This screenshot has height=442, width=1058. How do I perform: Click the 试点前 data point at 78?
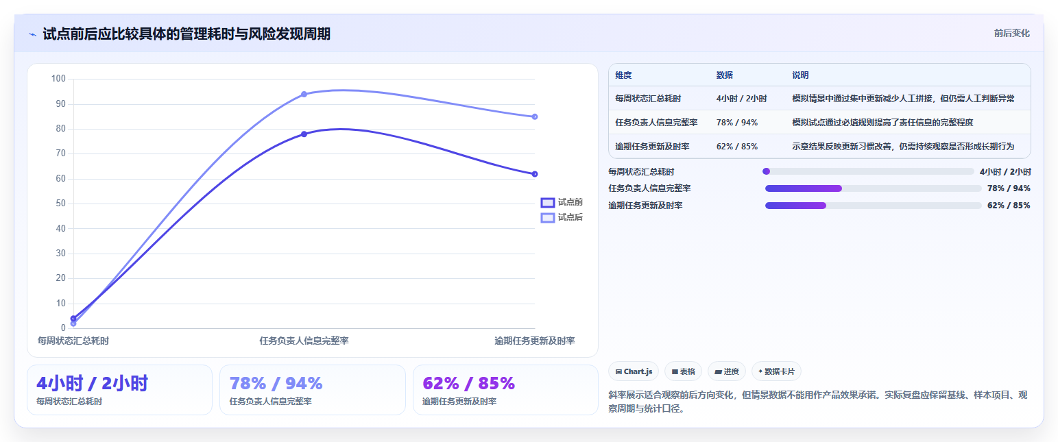click(x=304, y=134)
